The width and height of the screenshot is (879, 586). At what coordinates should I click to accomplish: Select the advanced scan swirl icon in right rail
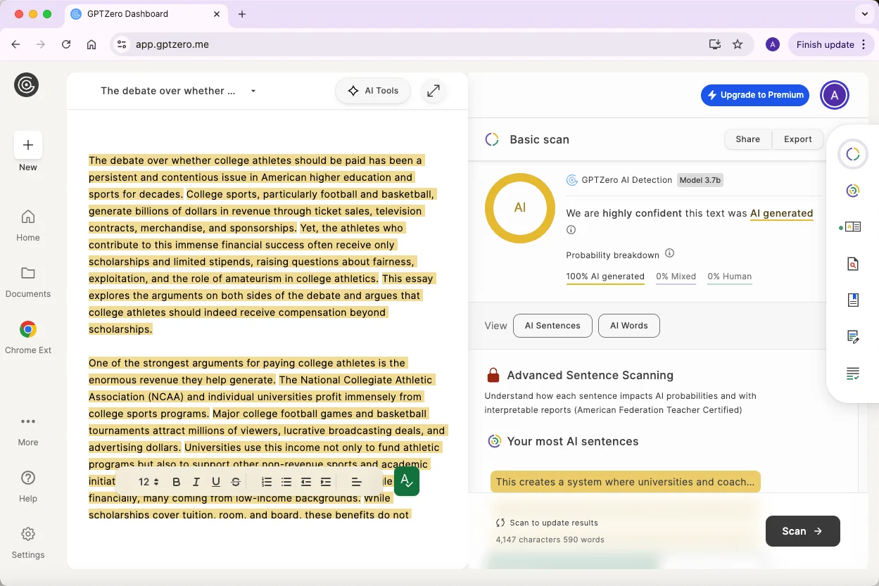(853, 191)
